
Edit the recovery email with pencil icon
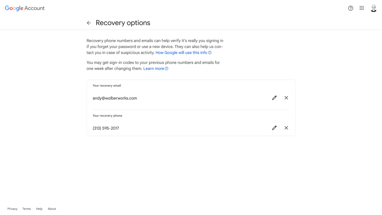click(274, 98)
